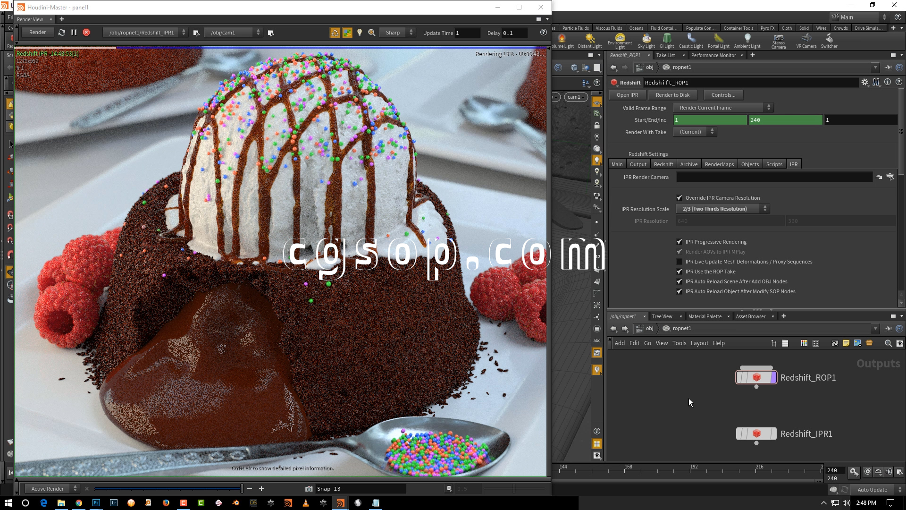Viewport: 906px width, 510px height.
Task: Click the Update Time input field
Action: [467, 33]
